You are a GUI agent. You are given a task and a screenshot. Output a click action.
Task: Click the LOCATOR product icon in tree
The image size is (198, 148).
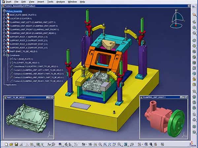click(x=8, y=18)
